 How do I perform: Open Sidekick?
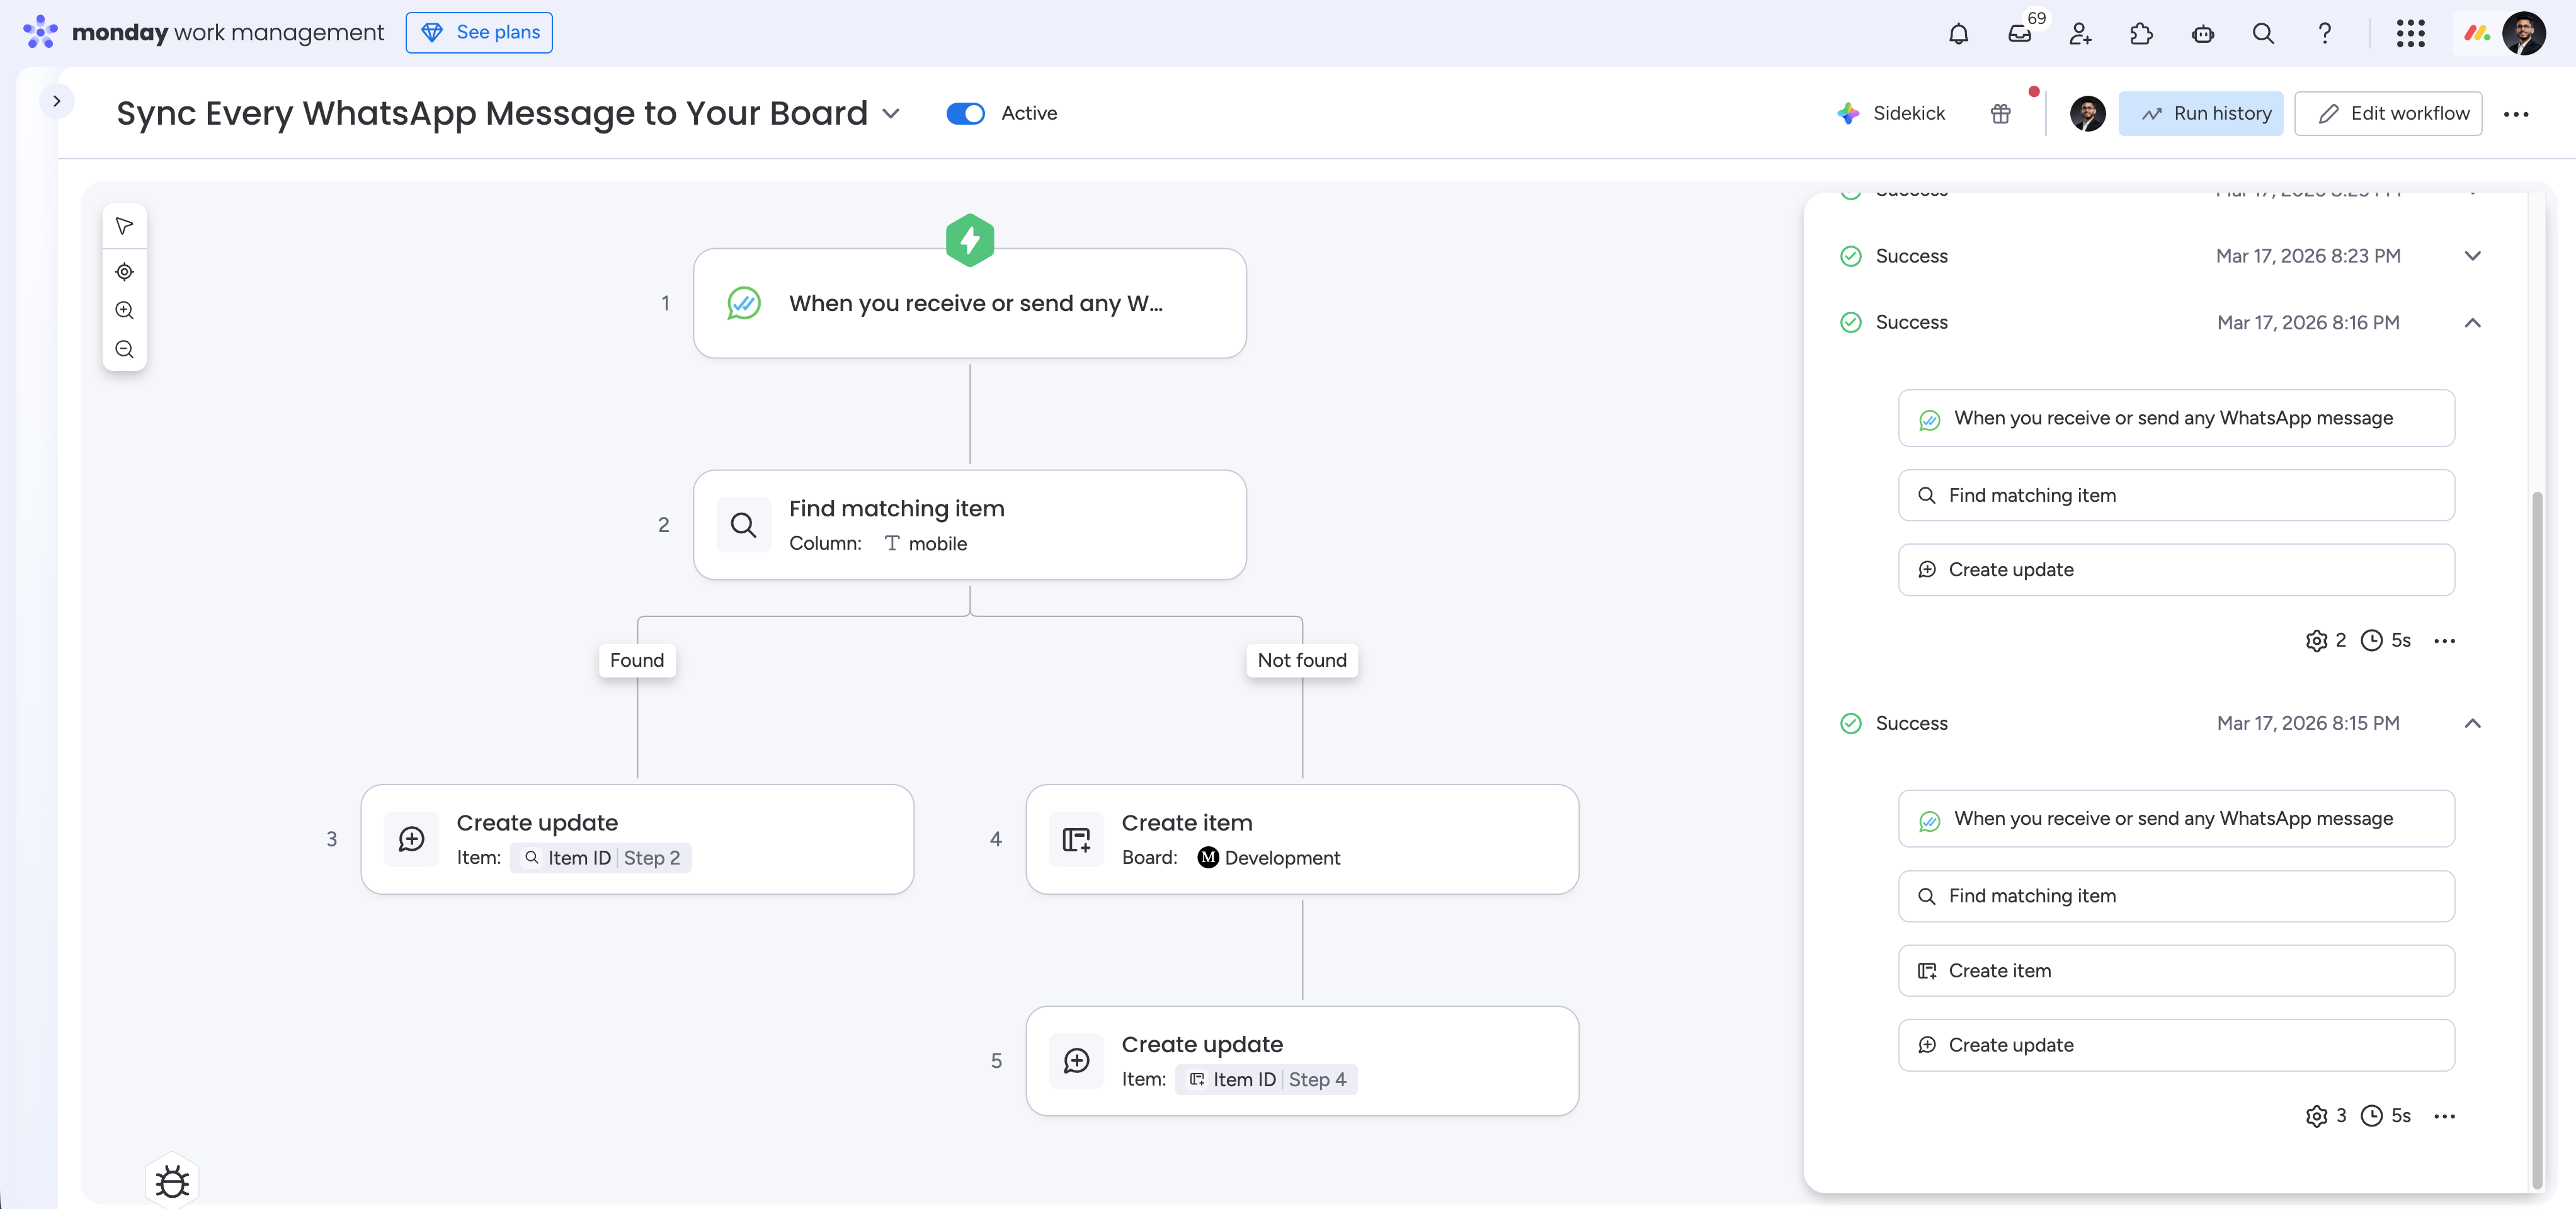pos(1890,113)
